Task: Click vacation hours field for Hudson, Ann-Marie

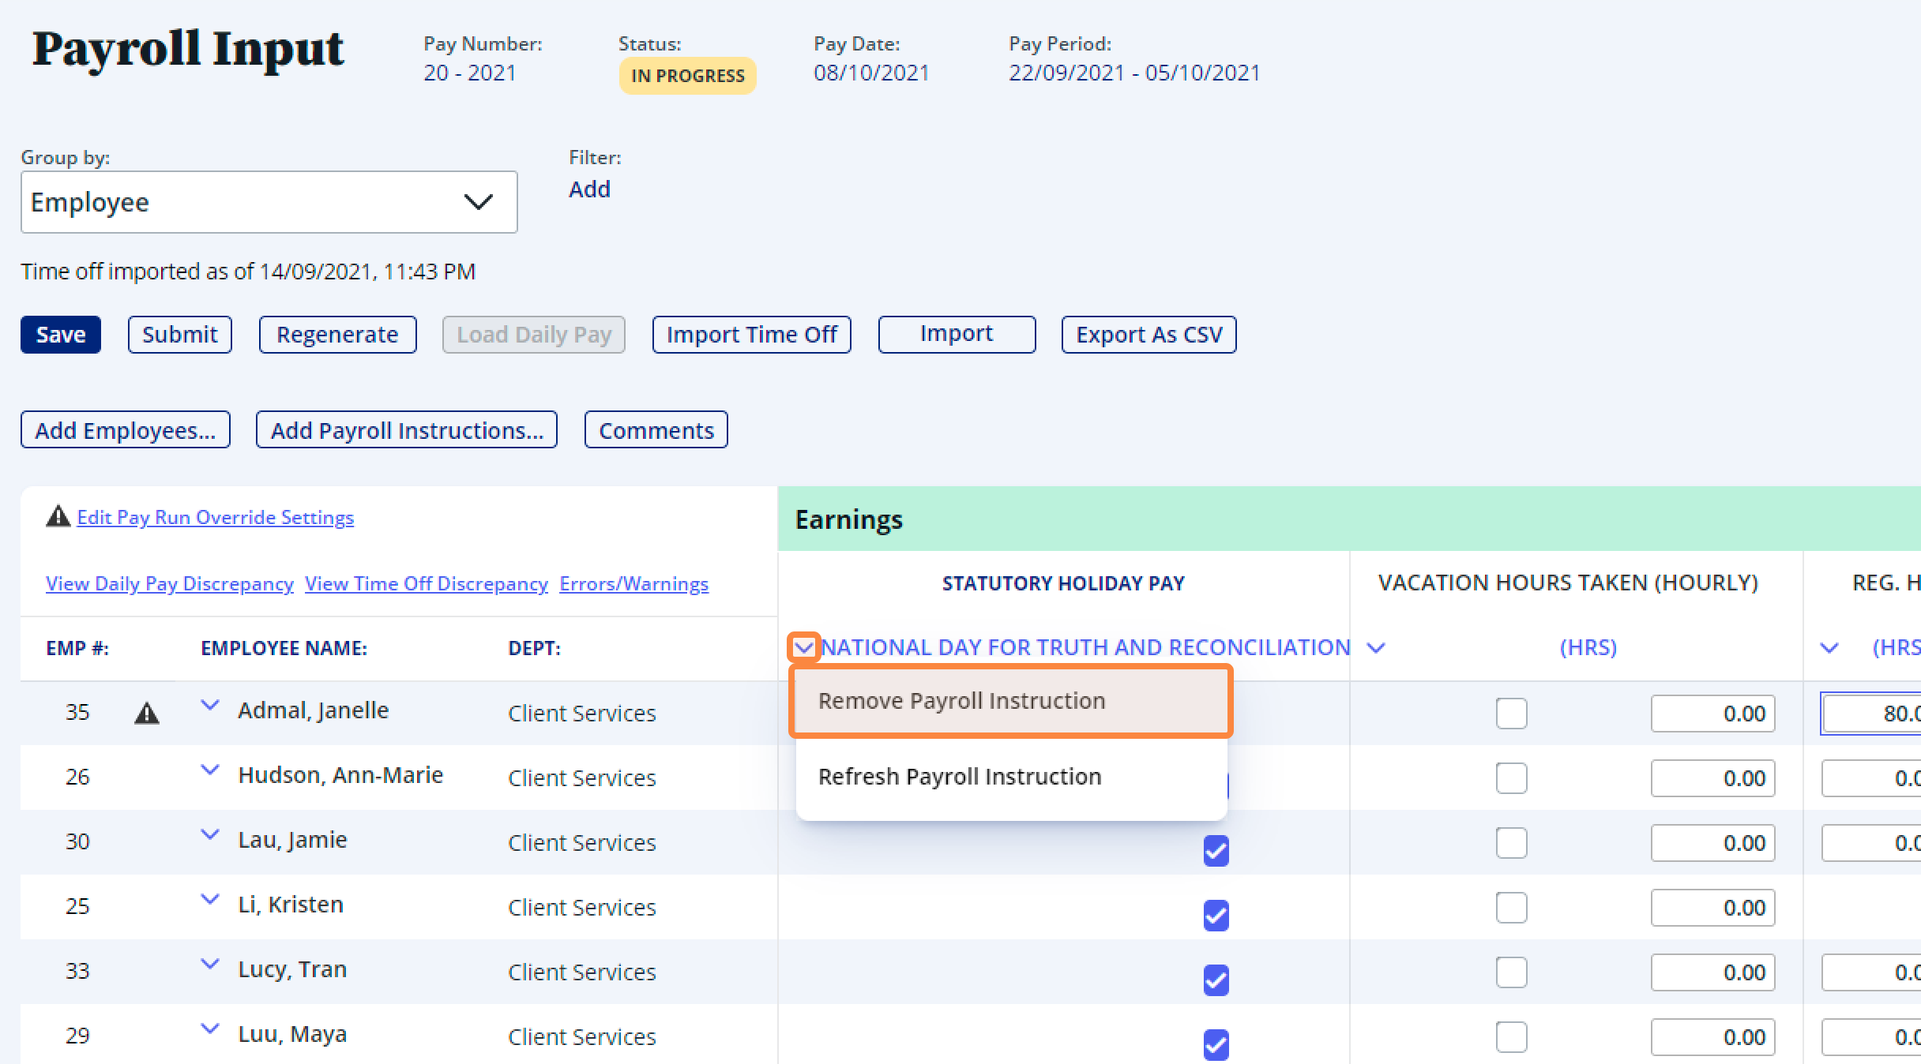Action: click(1713, 778)
